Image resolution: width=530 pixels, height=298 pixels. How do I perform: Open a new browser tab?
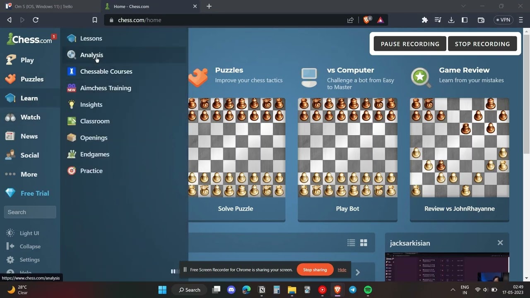(x=209, y=6)
